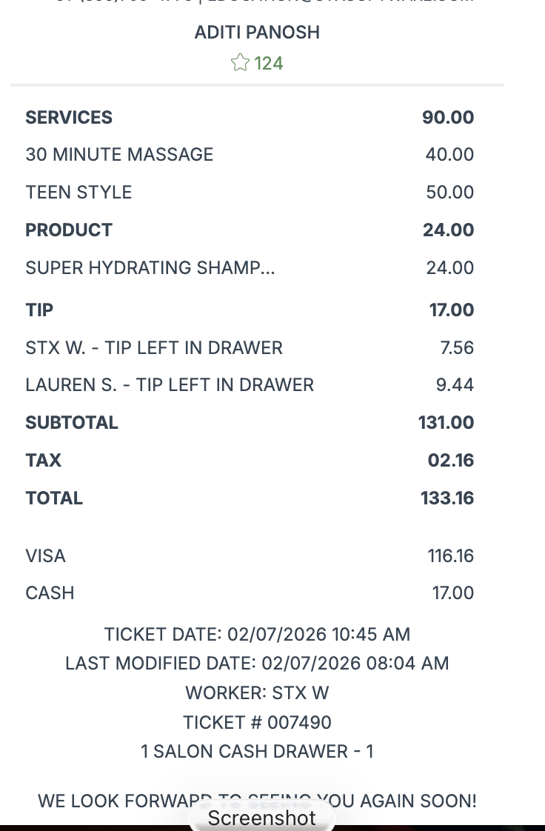
Task: Click the Last Modified Date line
Action: tap(257, 664)
